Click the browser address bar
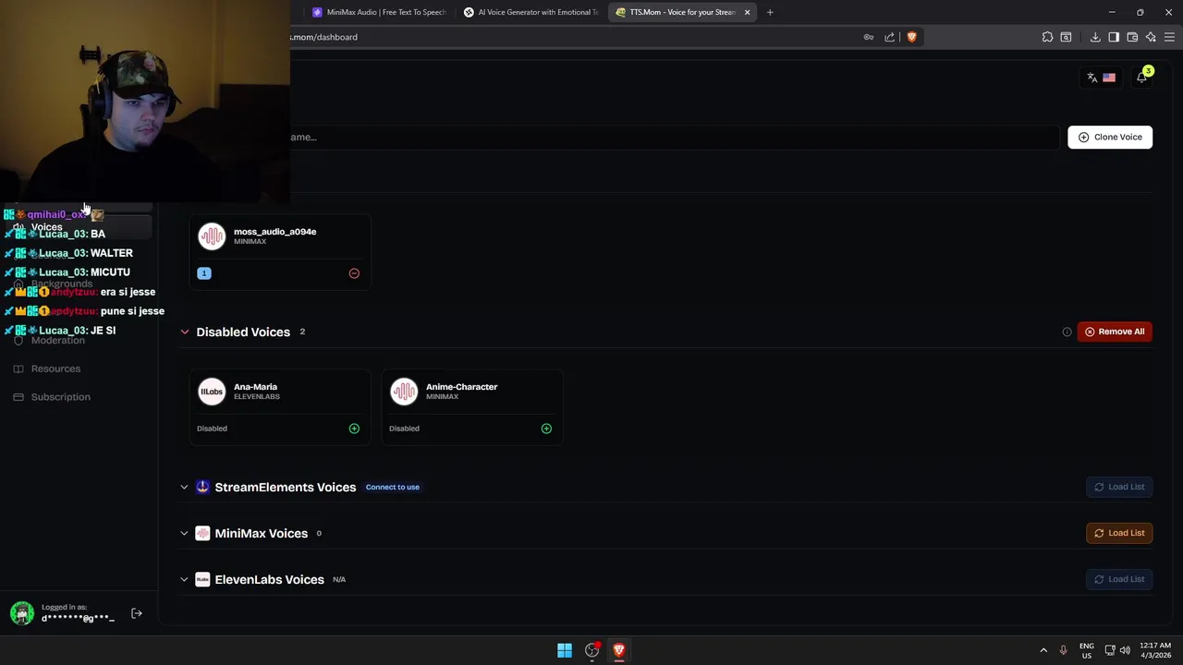 [x=573, y=37]
